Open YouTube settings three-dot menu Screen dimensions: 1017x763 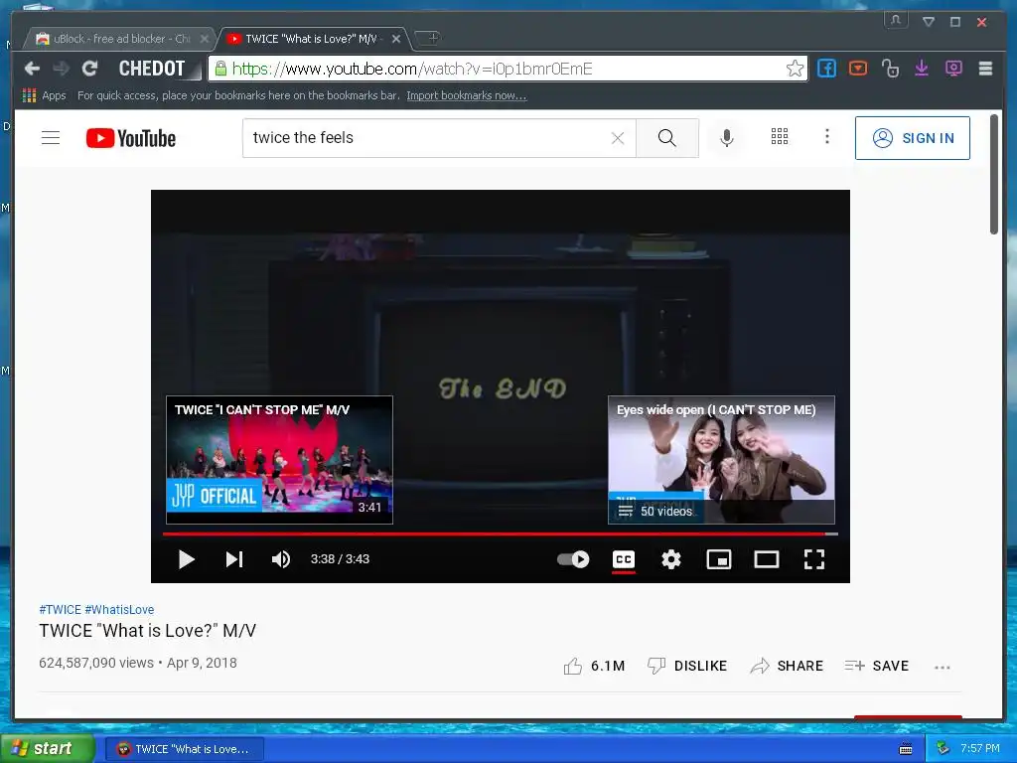pyautogui.click(x=827, y=136)
